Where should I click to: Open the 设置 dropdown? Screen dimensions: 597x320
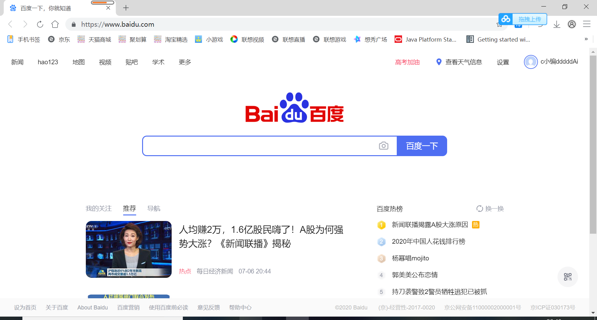[503, 62]
